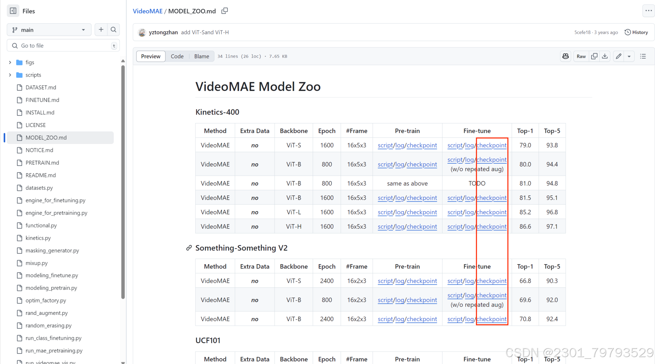This screenshot has height=364, width=655.
Task: Collapse the Files sidebar panel
Action: [x=13, y=10]
